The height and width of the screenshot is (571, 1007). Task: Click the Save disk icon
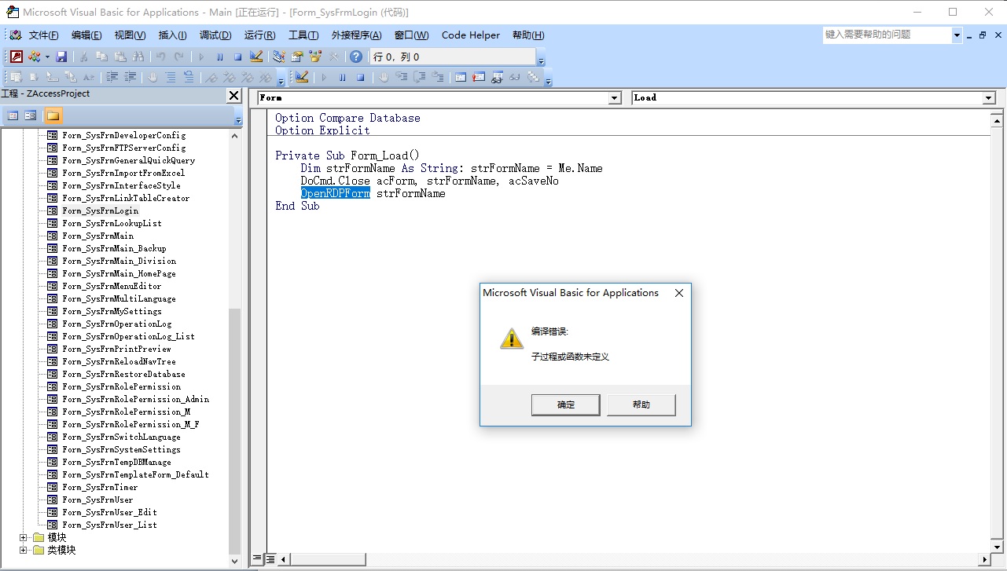62,57
